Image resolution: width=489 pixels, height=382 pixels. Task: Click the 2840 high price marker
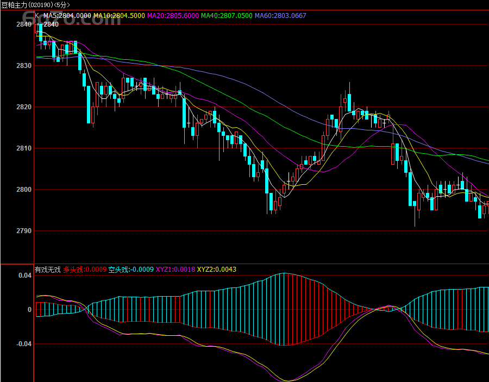[51, 24]
